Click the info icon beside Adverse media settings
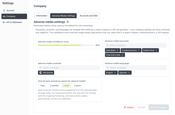This screenshot has width=175, height=115. pos(68,22)
